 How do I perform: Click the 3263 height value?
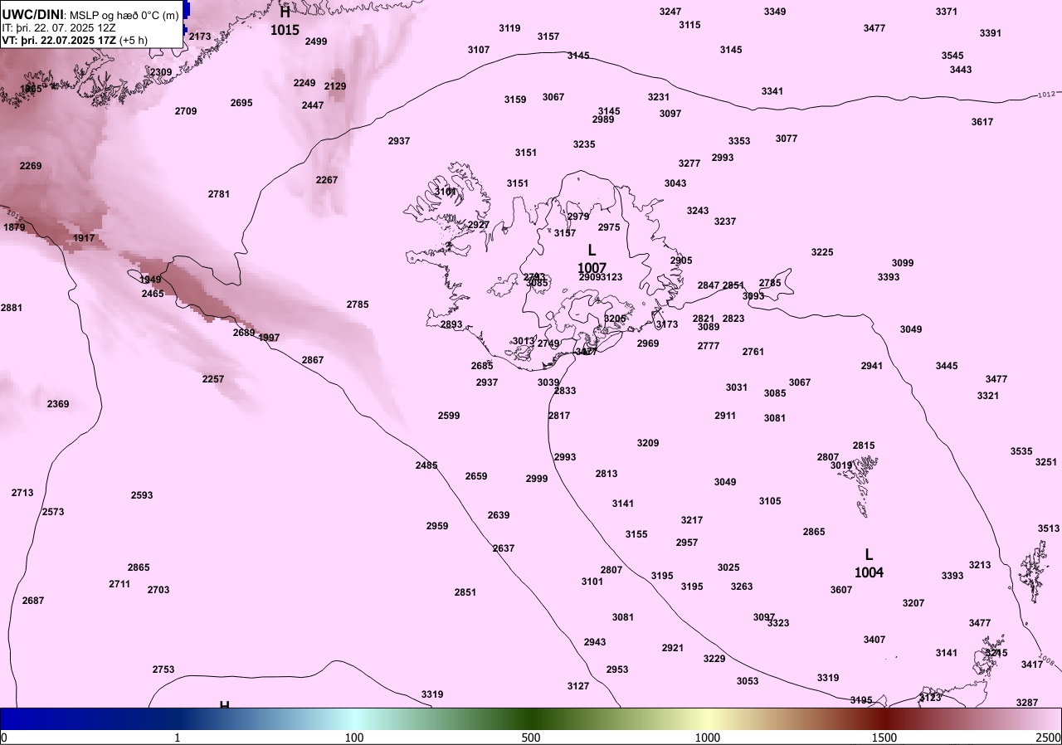pos(742,587)
